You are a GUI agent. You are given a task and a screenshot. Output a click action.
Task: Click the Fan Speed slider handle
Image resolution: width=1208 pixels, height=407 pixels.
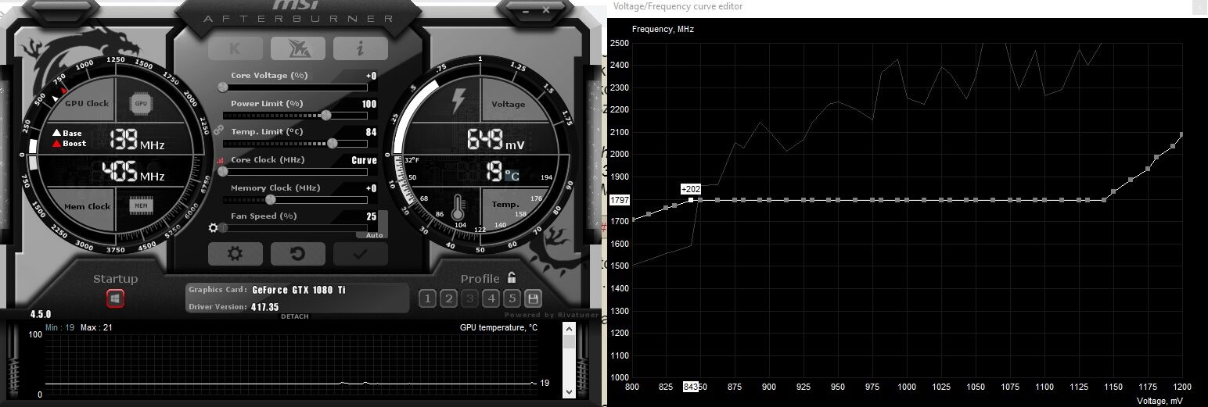224,228
